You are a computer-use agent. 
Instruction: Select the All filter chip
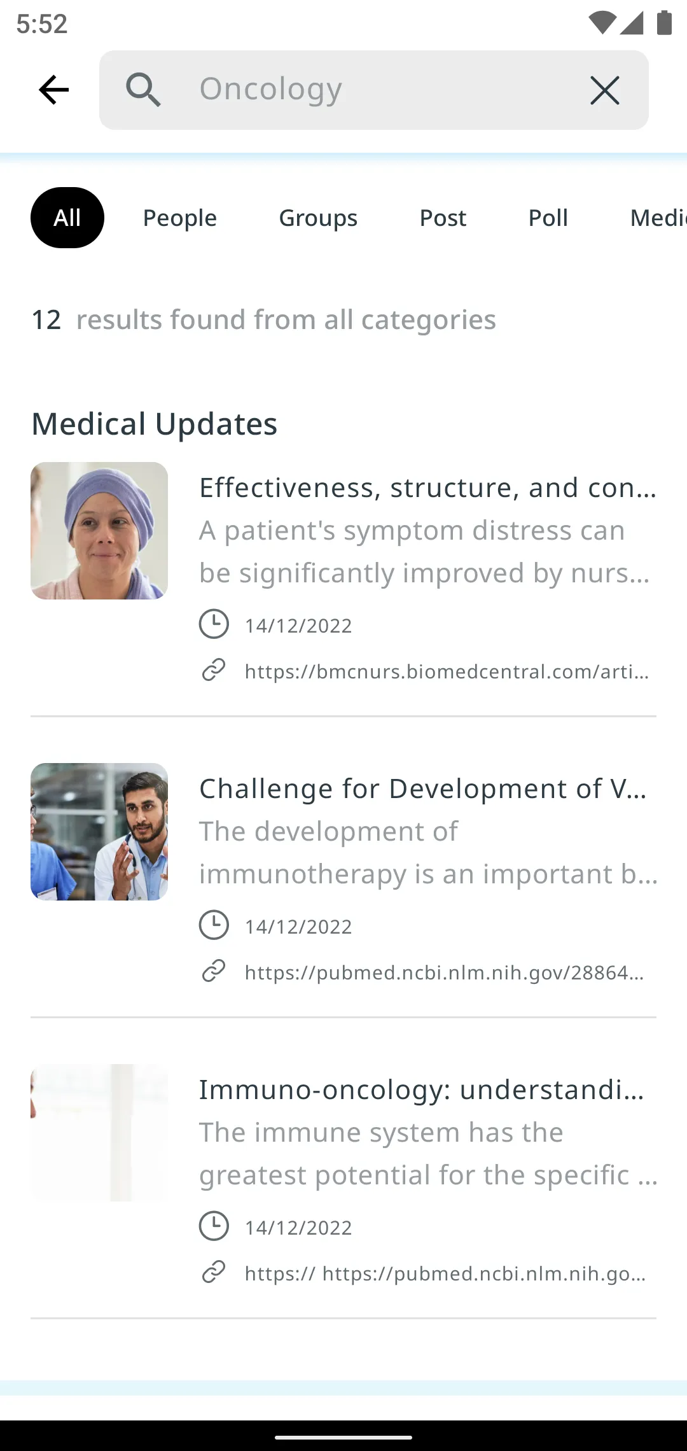coord(67,218)
